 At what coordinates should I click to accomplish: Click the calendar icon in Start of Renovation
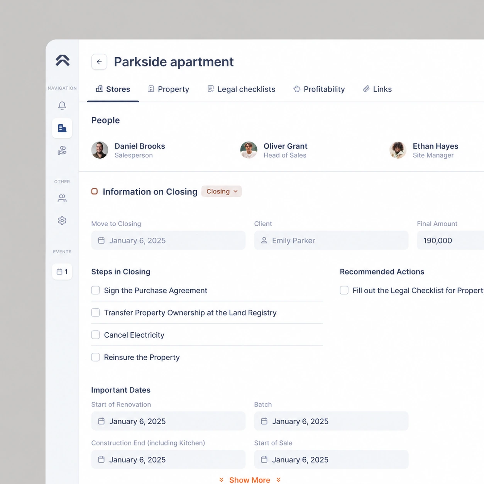click(x=101, y=421)
